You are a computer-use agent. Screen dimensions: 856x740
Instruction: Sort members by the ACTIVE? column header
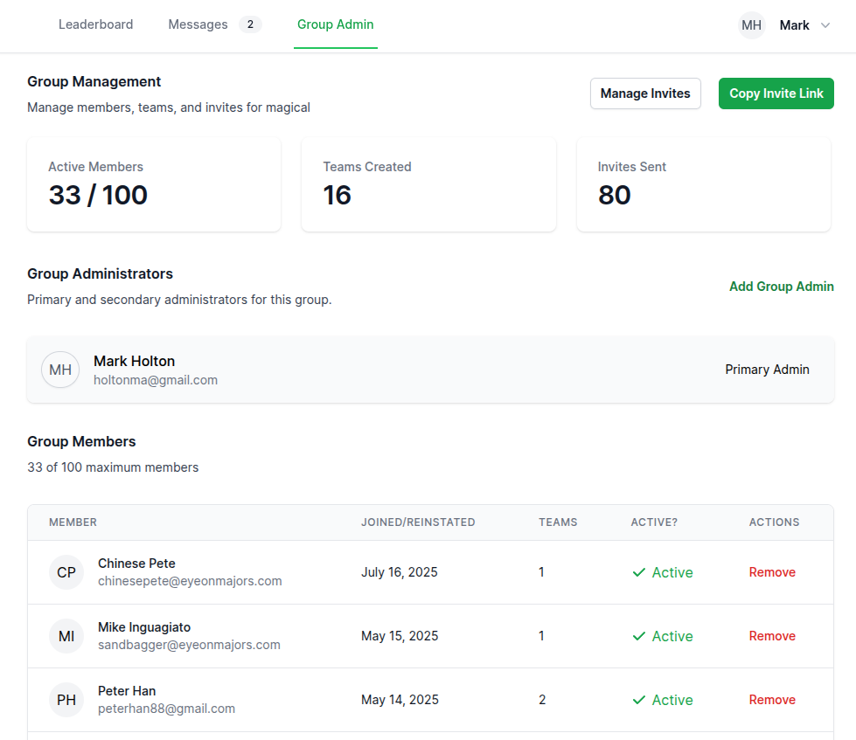click(654, 522)
